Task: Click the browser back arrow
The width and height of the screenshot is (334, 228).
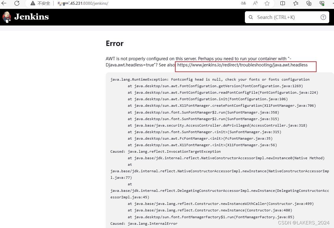Action: pyautogui.click(x=4, y=3)
